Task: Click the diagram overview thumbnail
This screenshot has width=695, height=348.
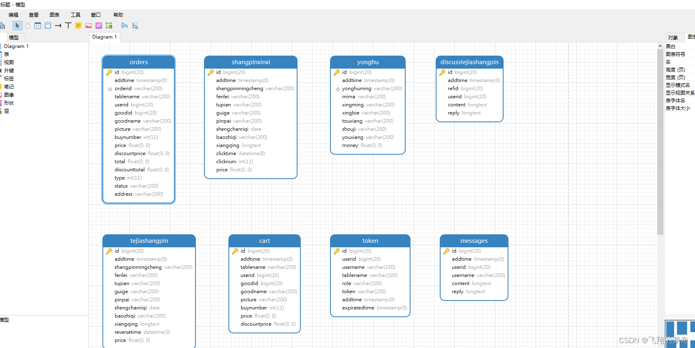Action: pos(680,333)
